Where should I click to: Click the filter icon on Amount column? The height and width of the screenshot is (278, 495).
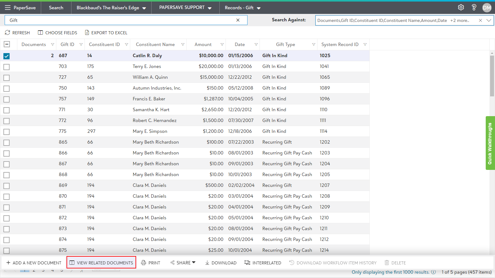(222, 44)
